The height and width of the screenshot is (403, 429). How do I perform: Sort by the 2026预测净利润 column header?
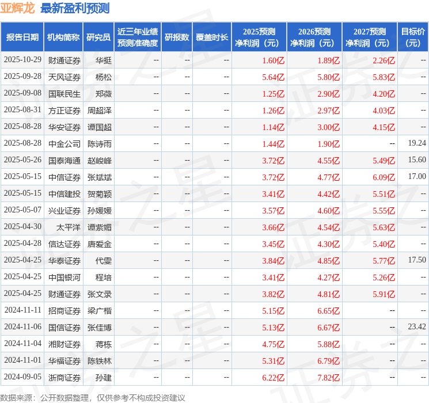[314, 37]
